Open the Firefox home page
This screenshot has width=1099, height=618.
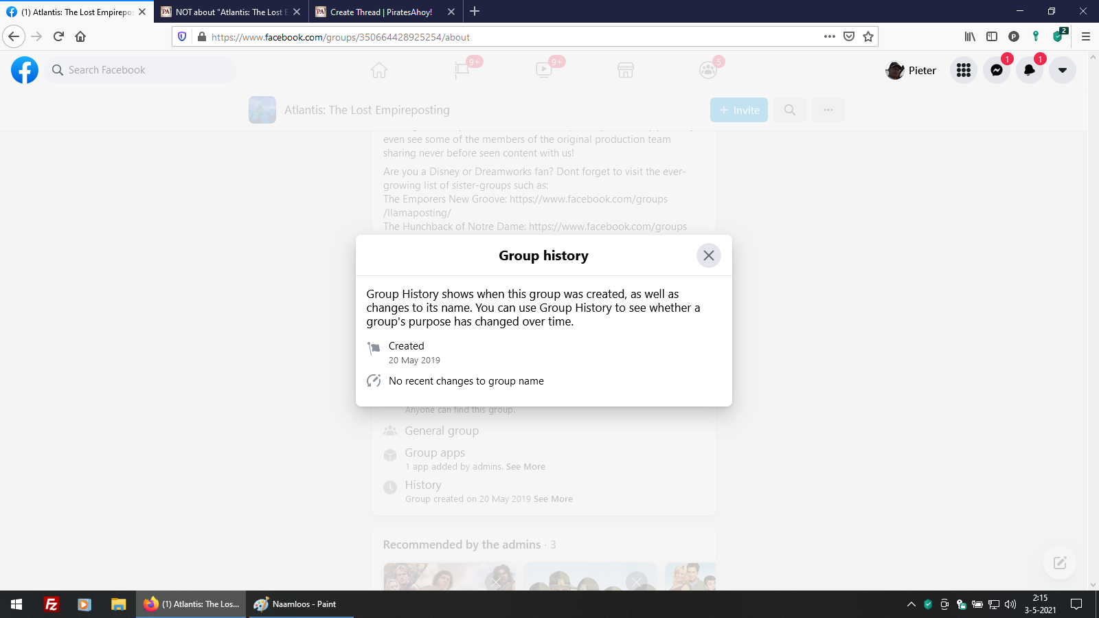coord(80,36)
